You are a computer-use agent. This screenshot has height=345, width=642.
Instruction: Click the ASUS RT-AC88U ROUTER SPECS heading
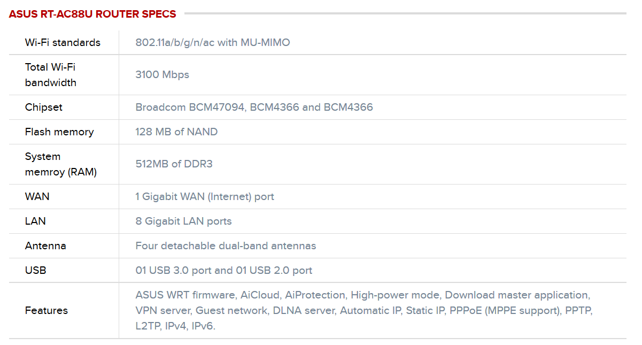click(x=92, y=14)
